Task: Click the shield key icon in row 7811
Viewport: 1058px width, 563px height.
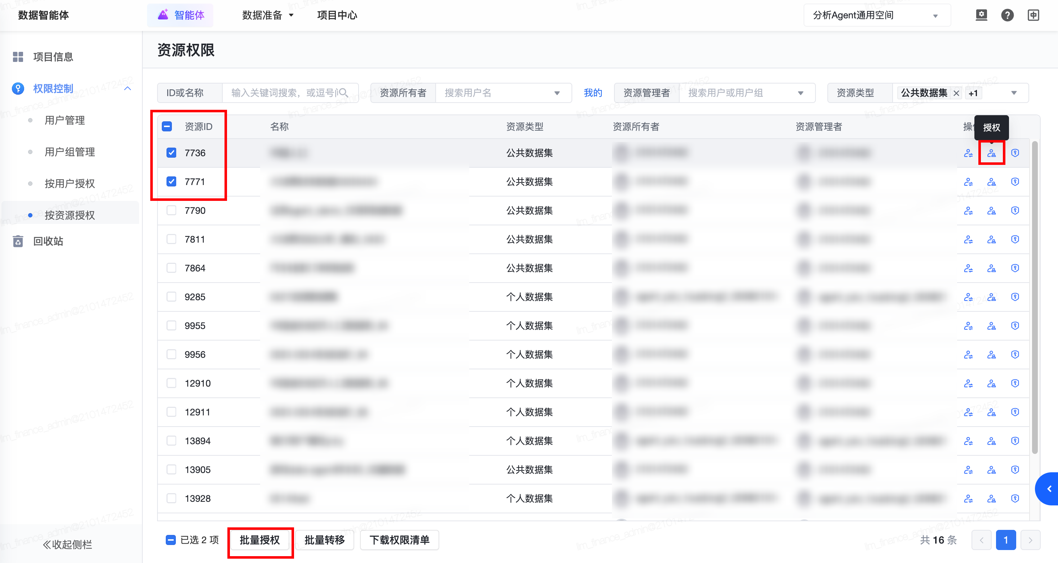Action: click(1015, 239)
